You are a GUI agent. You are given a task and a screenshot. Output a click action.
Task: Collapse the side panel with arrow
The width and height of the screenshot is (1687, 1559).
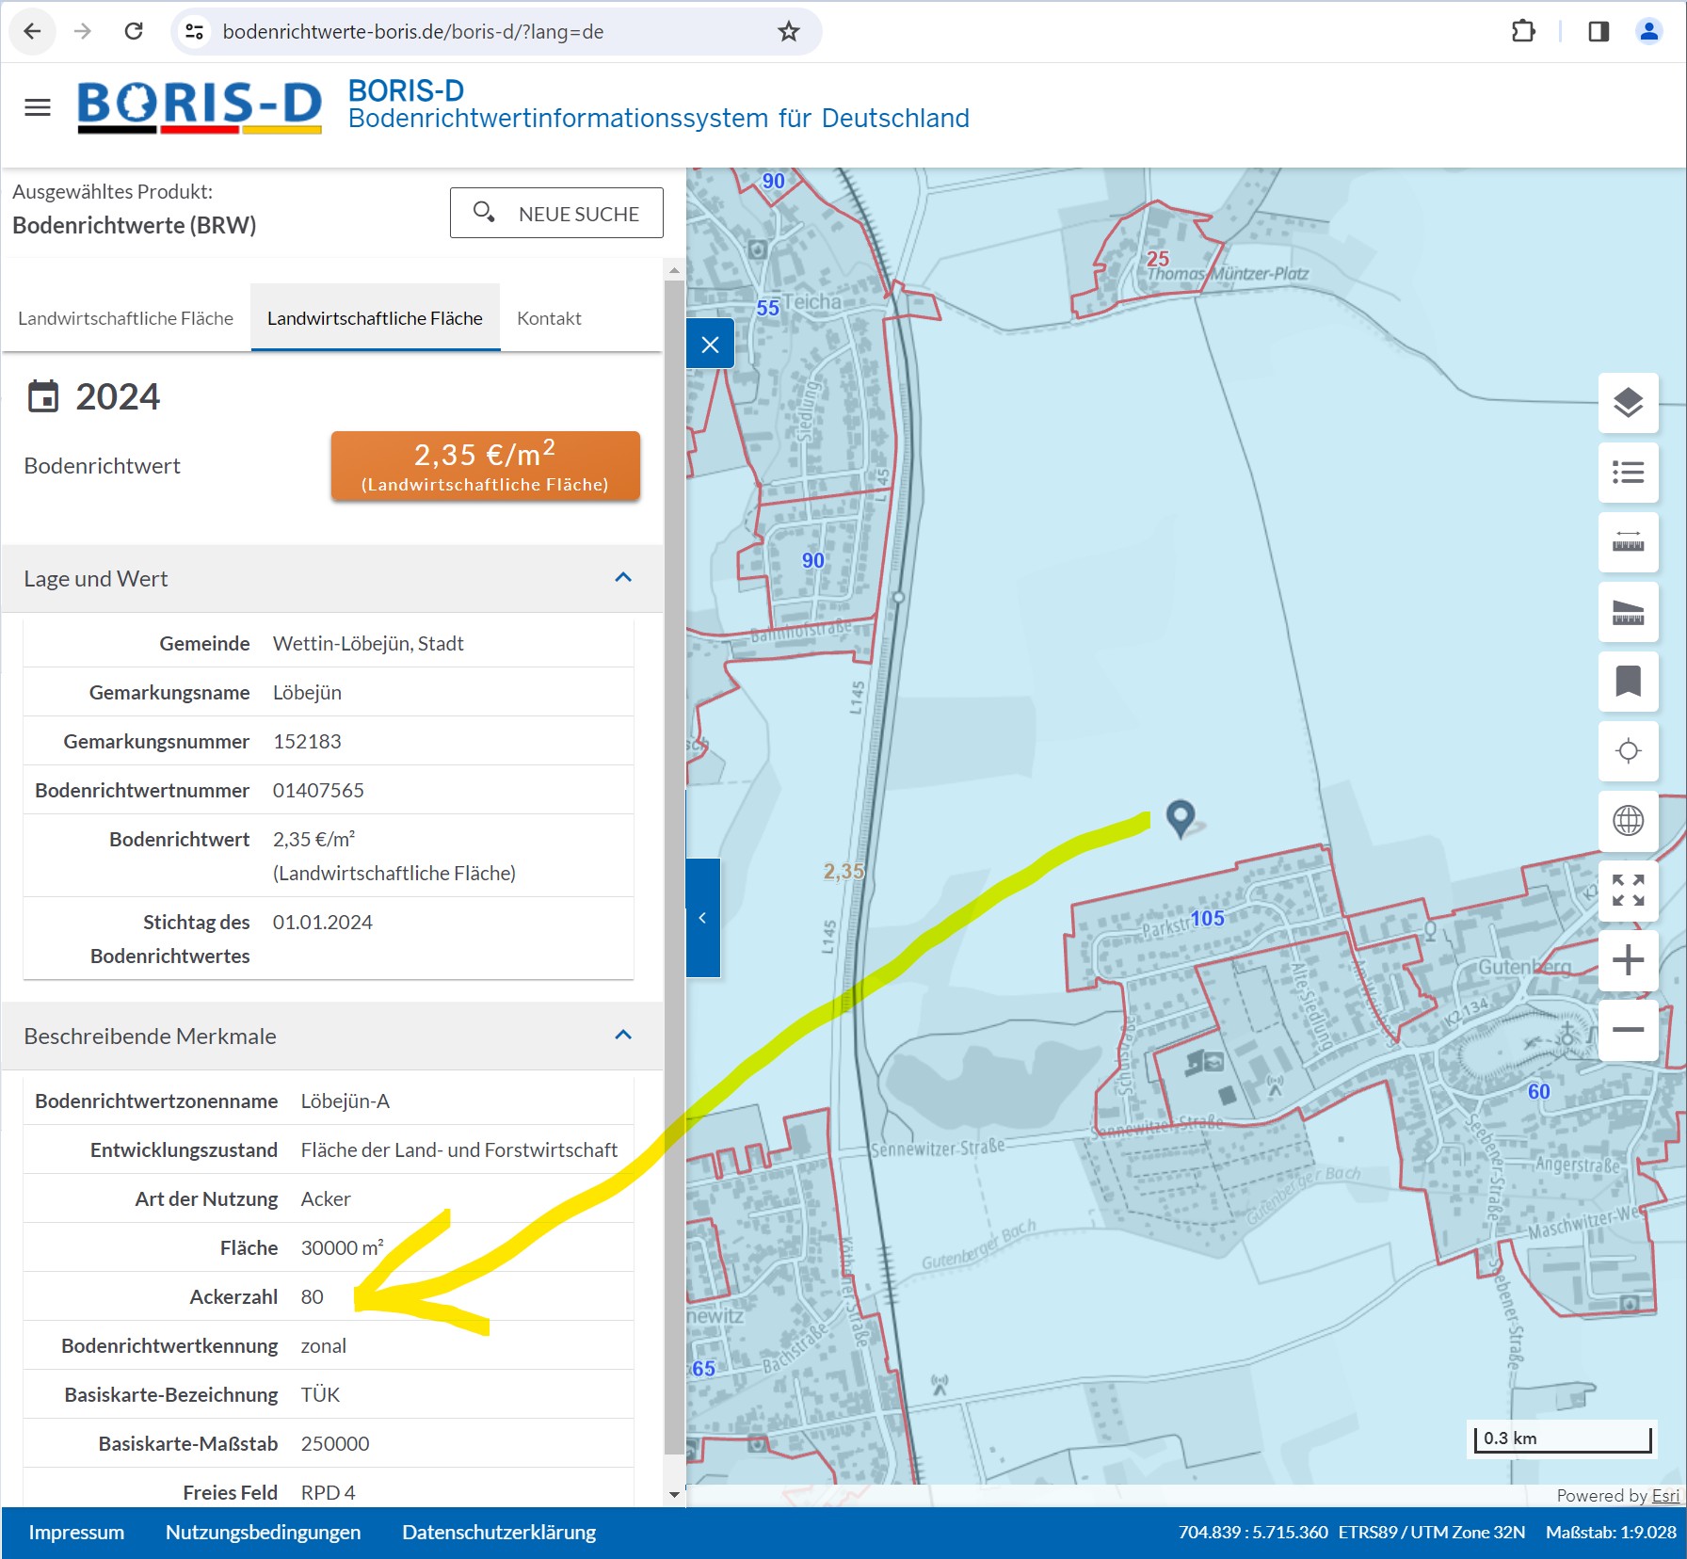pyautogui.click(x=702, y=918)
